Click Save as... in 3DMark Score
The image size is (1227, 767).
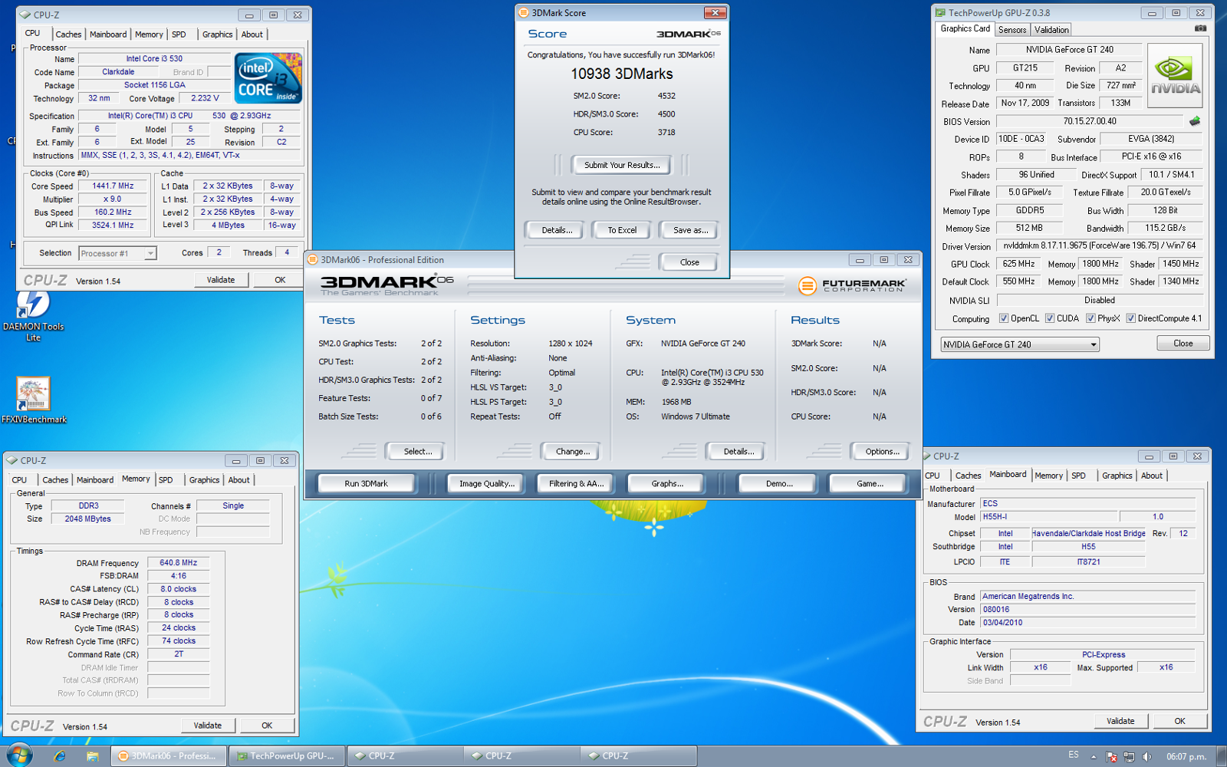click(x=690, y=230)
